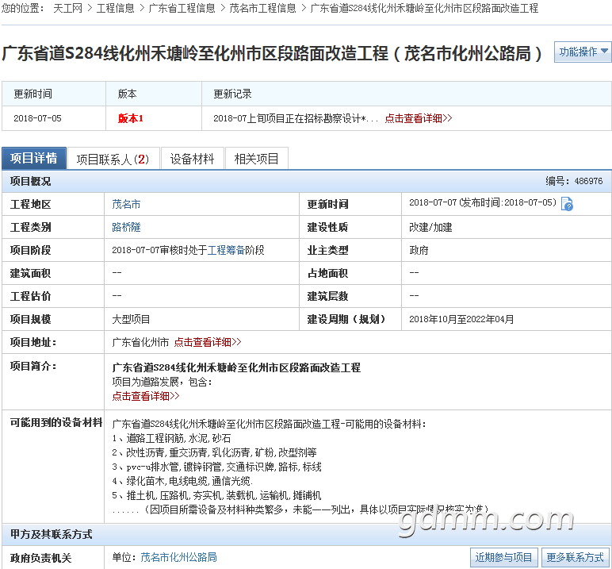This screenshot has height=569, width=612.
Task: Open the 广东省工程信息 breadcrumb
Action: 182,8
